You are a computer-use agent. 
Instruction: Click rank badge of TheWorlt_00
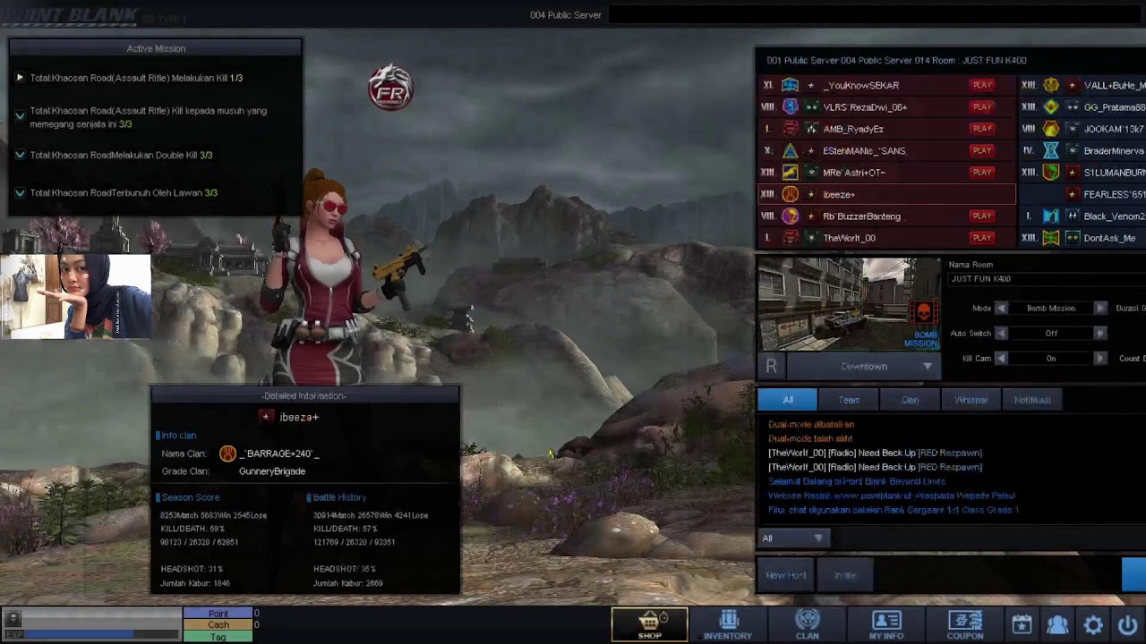[x=790, y=238]
